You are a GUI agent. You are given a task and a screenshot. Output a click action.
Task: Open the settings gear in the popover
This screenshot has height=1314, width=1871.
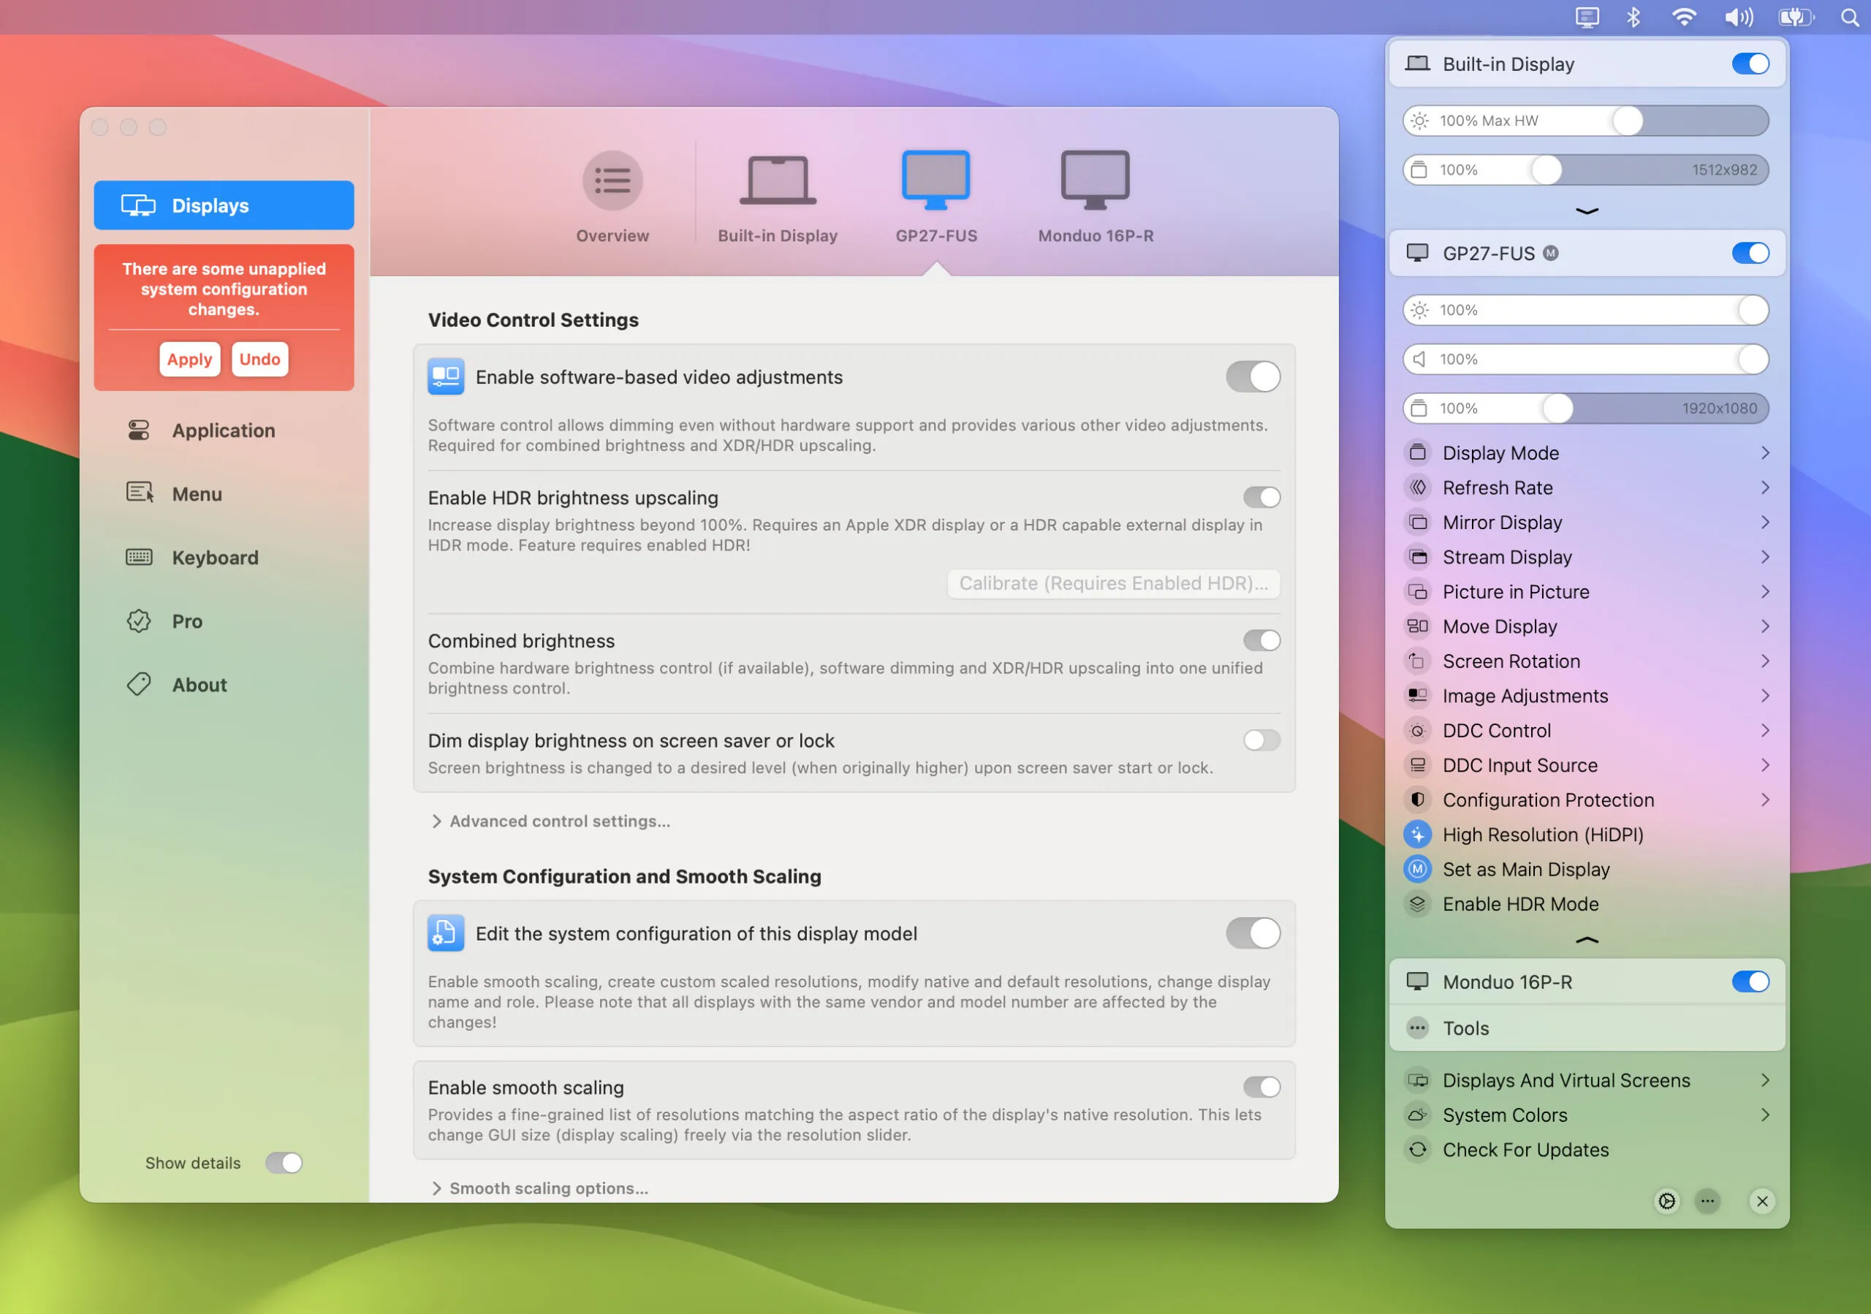tap(1666, 1201)
